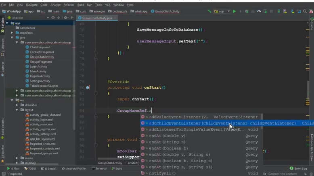Click the scroll from source target icon
The image size is (314, 176).
tap(53, 18)
